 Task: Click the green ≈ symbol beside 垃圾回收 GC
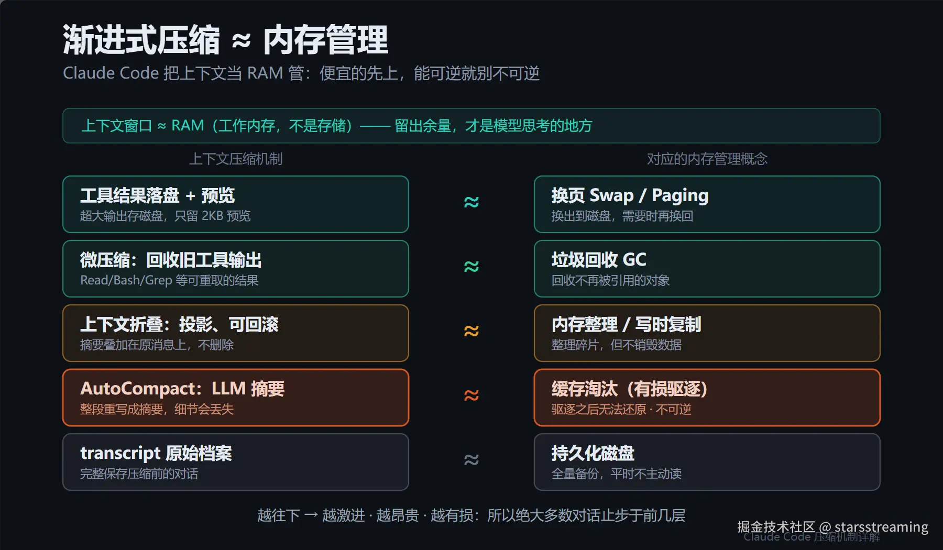pos(471,267)
